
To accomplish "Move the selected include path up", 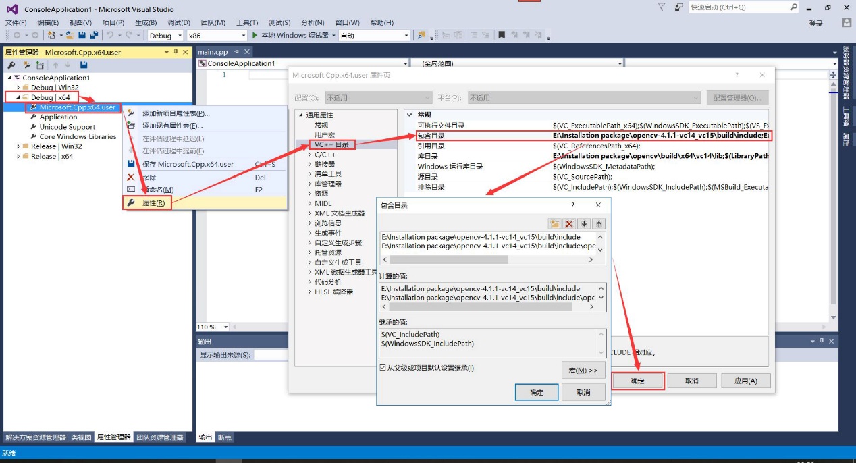I will [599, 224].
